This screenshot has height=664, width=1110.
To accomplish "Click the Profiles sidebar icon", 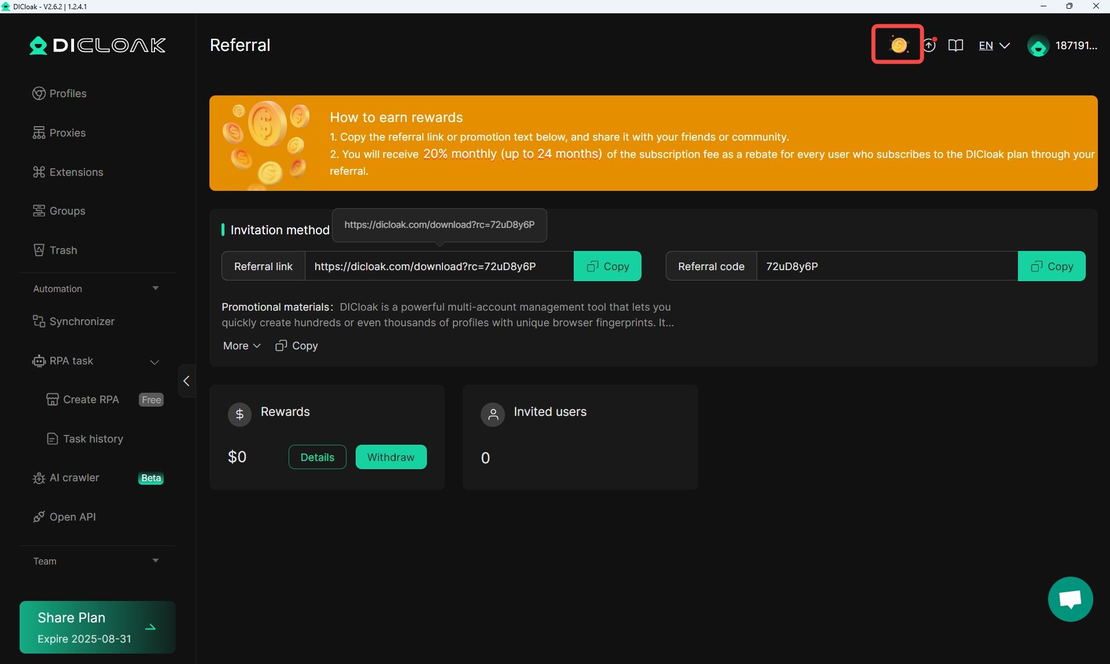I will pos(39,94).
